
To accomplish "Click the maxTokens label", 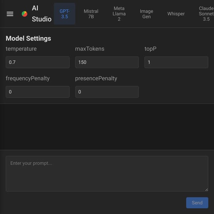I will click(90, 49).
